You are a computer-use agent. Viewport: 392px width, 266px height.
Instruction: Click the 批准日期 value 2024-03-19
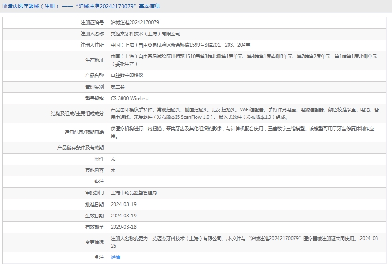[123, 204]
